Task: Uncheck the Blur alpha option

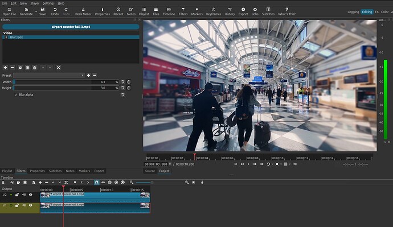Action: (16, 95)
